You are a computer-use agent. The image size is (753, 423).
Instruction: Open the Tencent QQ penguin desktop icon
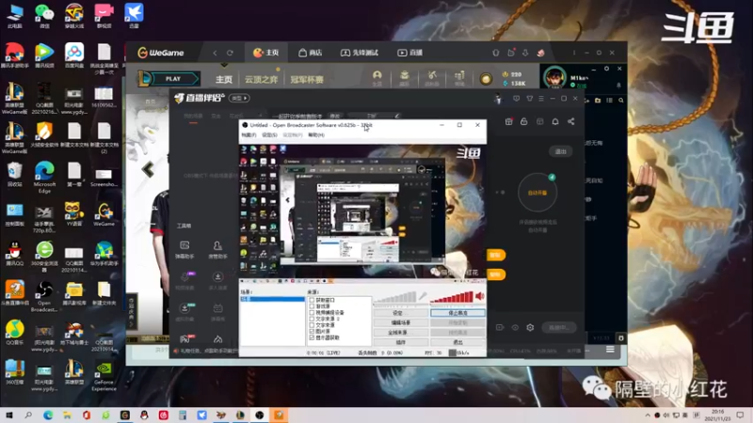click(x=15, y=253)
